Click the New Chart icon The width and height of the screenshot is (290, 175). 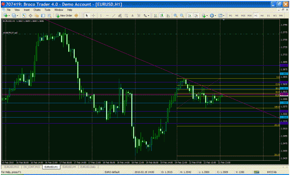point(6,16)
